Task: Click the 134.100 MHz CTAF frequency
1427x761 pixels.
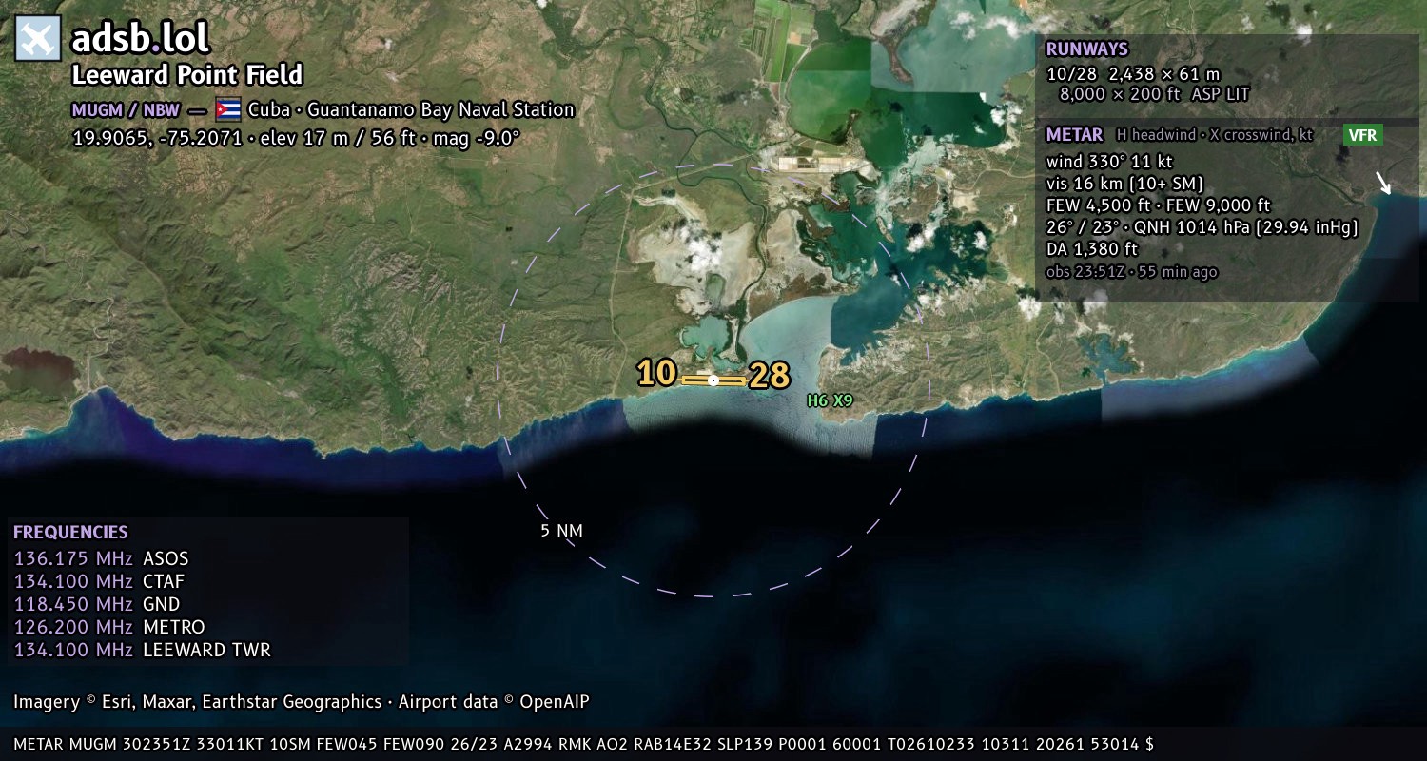Action: tap(99, 581)
